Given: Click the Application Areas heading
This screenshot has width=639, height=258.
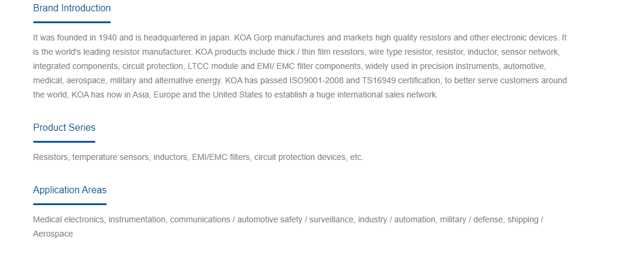Looking at the screenshot, I should point(70,190).
